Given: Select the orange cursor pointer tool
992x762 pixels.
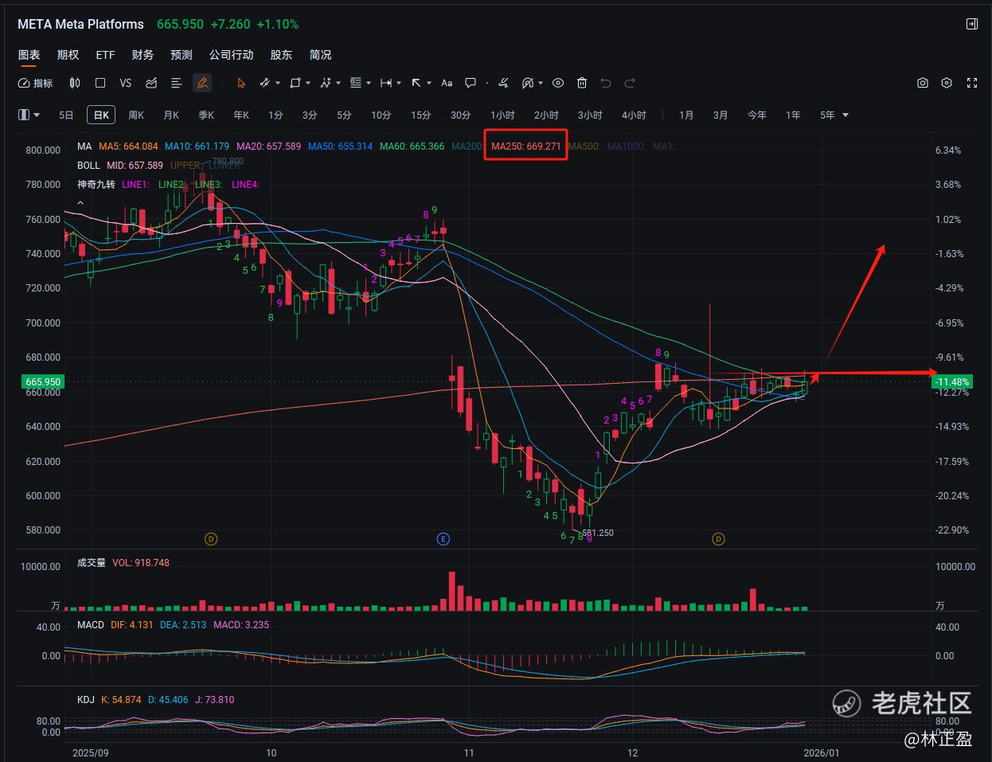Looking at the screenshot, I should (241, 83).
